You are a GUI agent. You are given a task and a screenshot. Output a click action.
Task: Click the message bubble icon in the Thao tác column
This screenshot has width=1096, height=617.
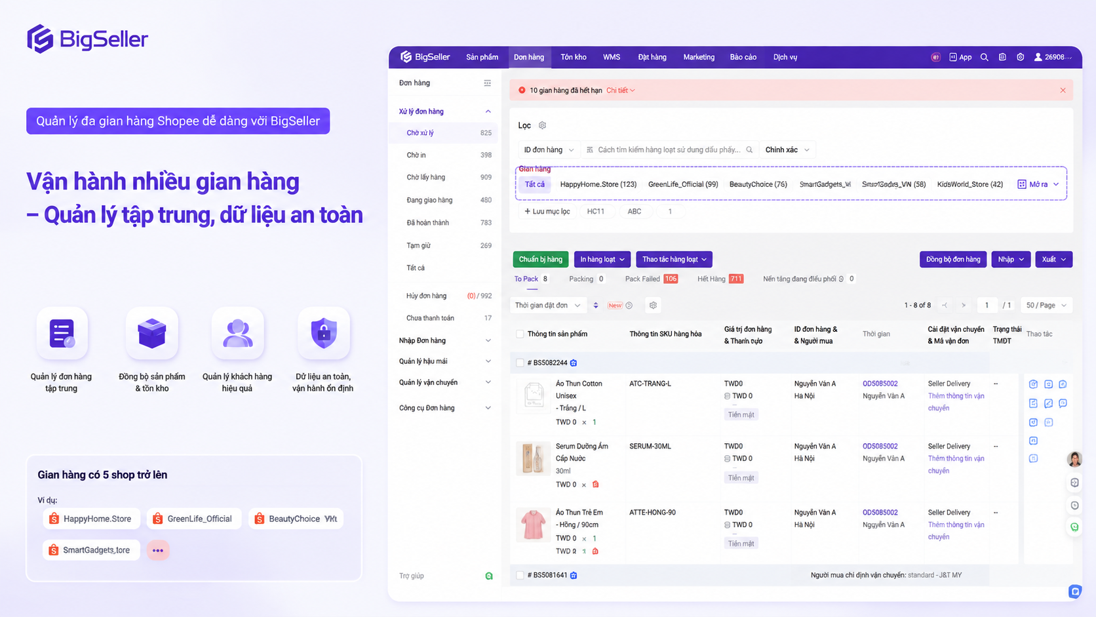(x=1063, y=403)
